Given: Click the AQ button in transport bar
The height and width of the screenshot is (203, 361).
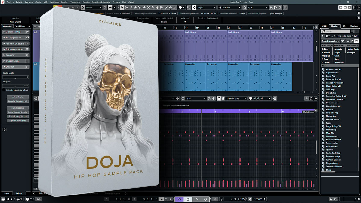Looking at the screenshot, I should point(39,199).
